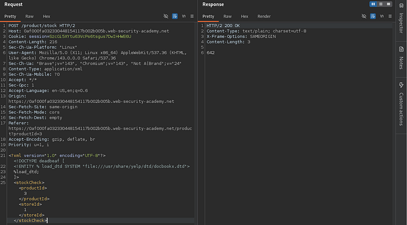This screenshot has height=225, width=407.
Task: Click the Response Content-Type text/plain header
Action: coord(256,31)
